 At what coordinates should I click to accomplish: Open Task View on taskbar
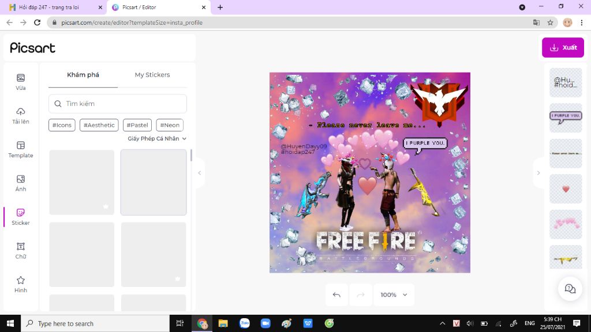click(180, 323)
